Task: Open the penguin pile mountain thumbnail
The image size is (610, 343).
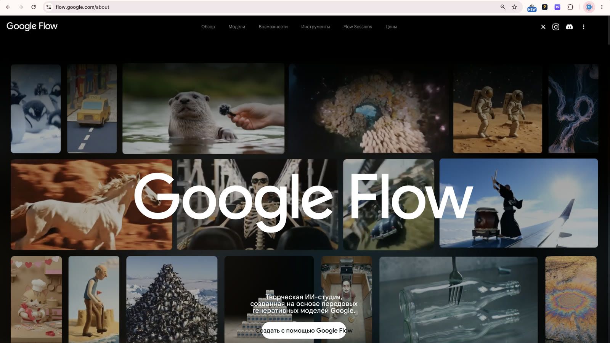Action: click(172, 300)
